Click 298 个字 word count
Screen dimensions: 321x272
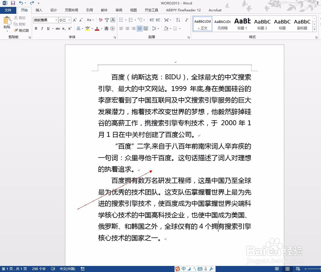(x=39, y=269)
